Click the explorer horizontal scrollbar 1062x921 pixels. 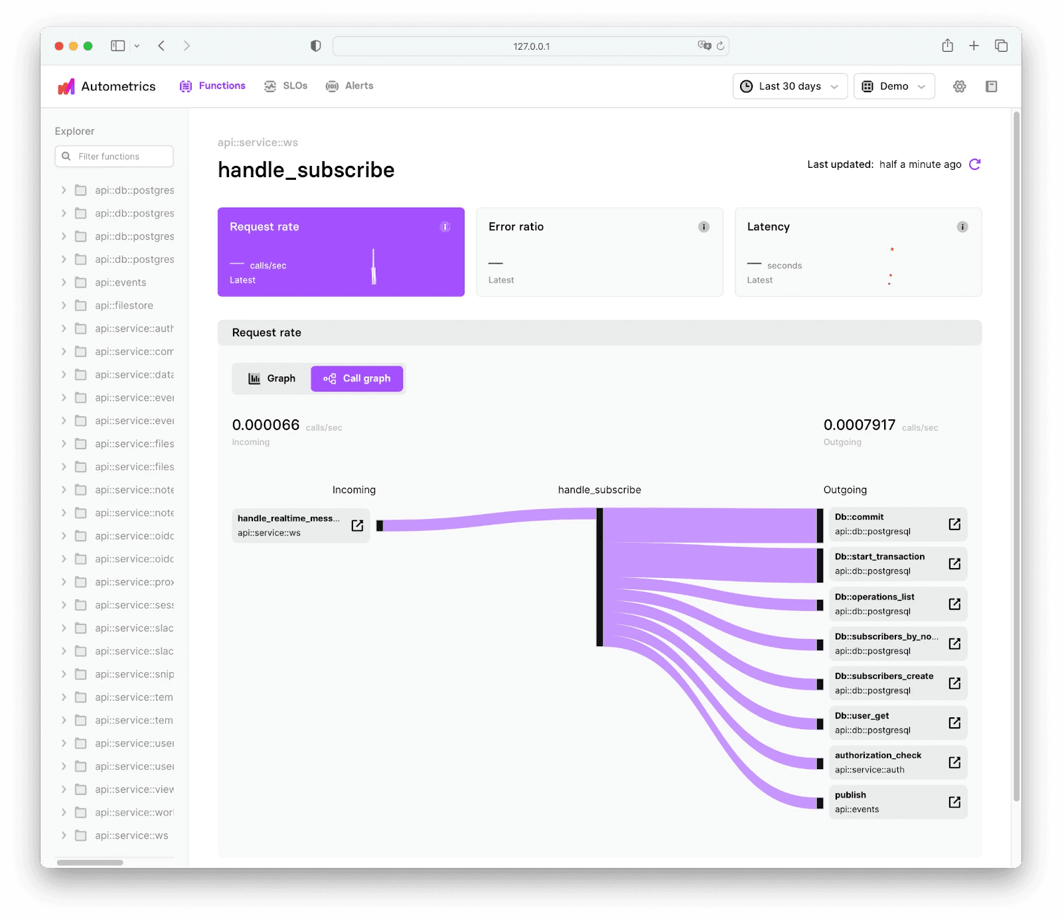tap(90, 863)
